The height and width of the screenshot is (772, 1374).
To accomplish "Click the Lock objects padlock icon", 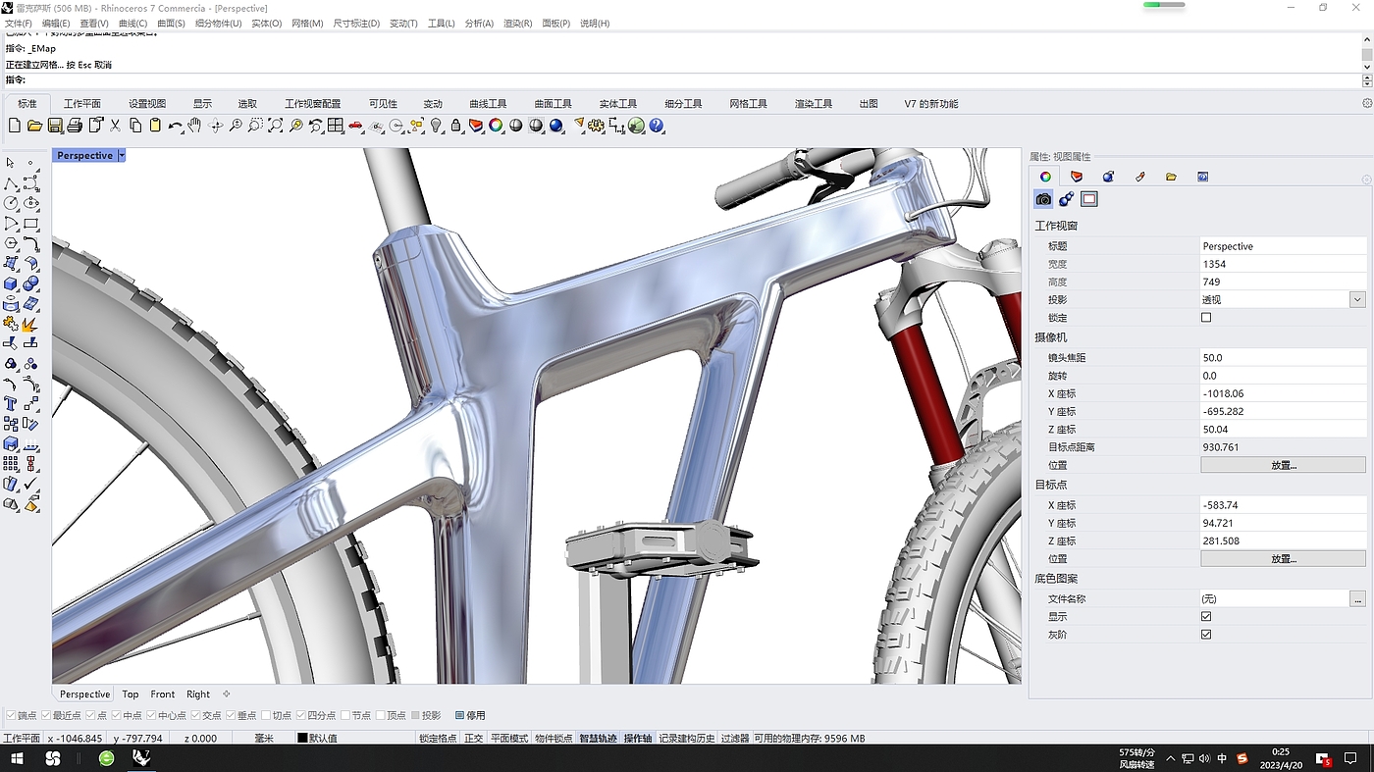I will [456, 126].
